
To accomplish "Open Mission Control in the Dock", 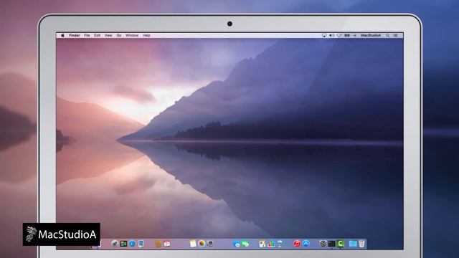I will coord(123,244).
